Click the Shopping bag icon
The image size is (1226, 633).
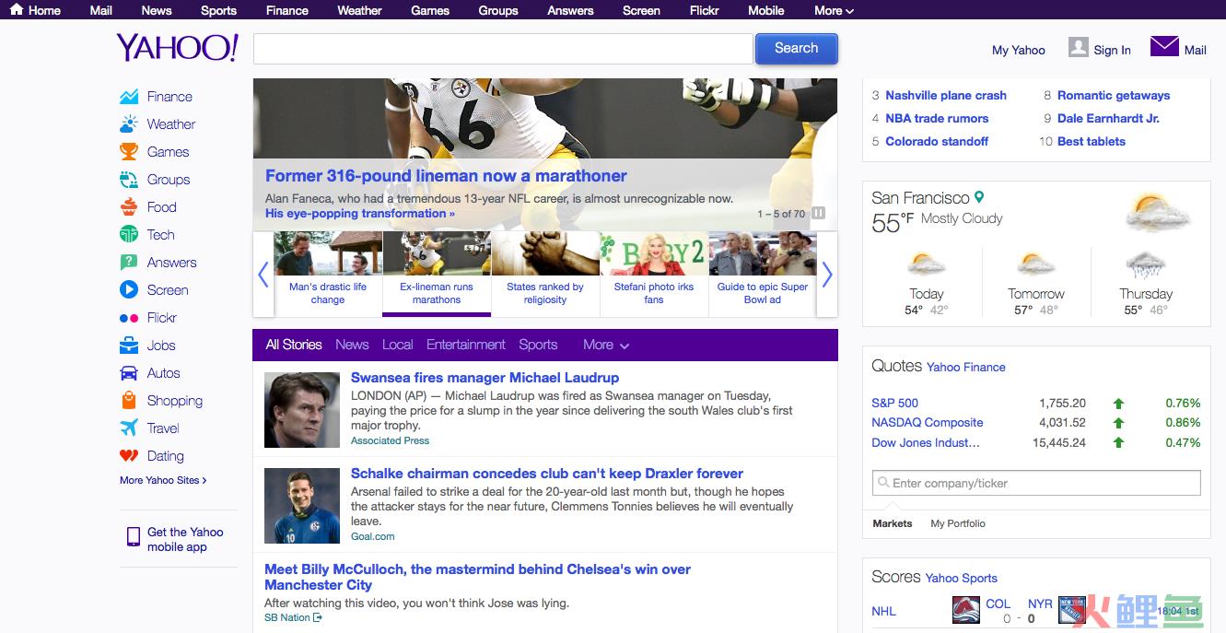[129, 401]
